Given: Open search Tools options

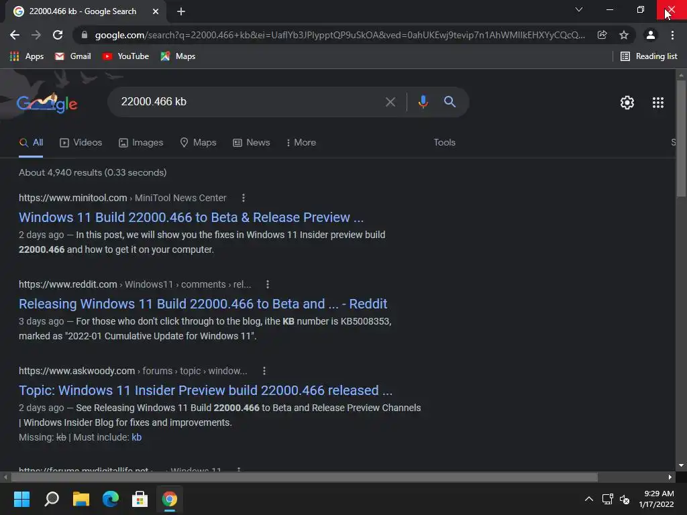Looking at the screenshot, I should pos(444,142).
